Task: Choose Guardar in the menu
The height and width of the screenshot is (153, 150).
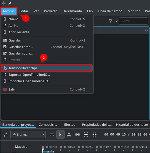Action: point(47,40)
